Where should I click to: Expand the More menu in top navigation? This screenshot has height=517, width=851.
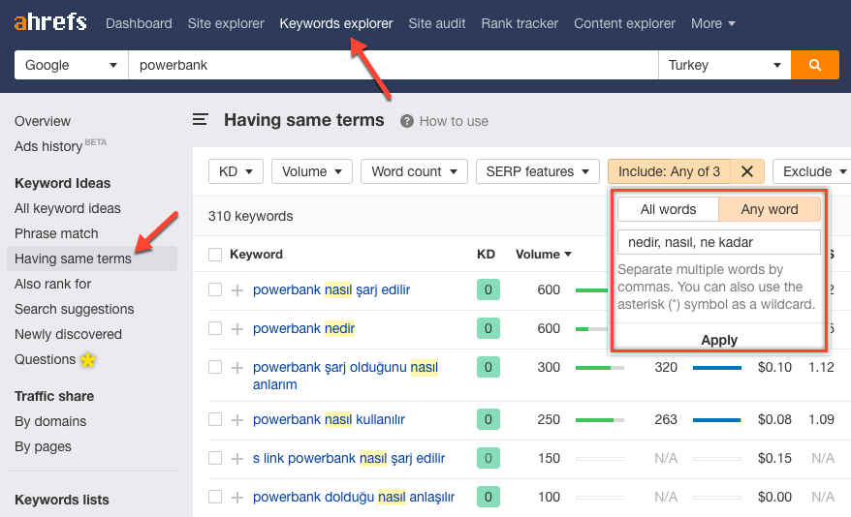pyautogui.click(x=712, y=24)
